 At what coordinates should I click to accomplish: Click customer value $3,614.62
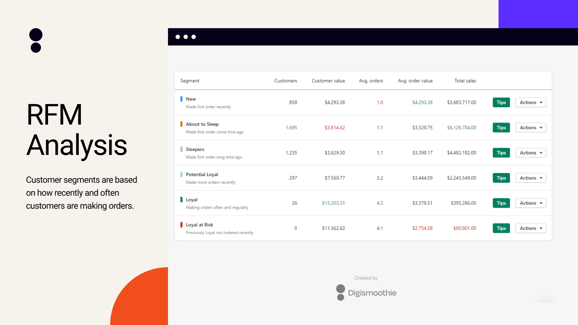335,128
